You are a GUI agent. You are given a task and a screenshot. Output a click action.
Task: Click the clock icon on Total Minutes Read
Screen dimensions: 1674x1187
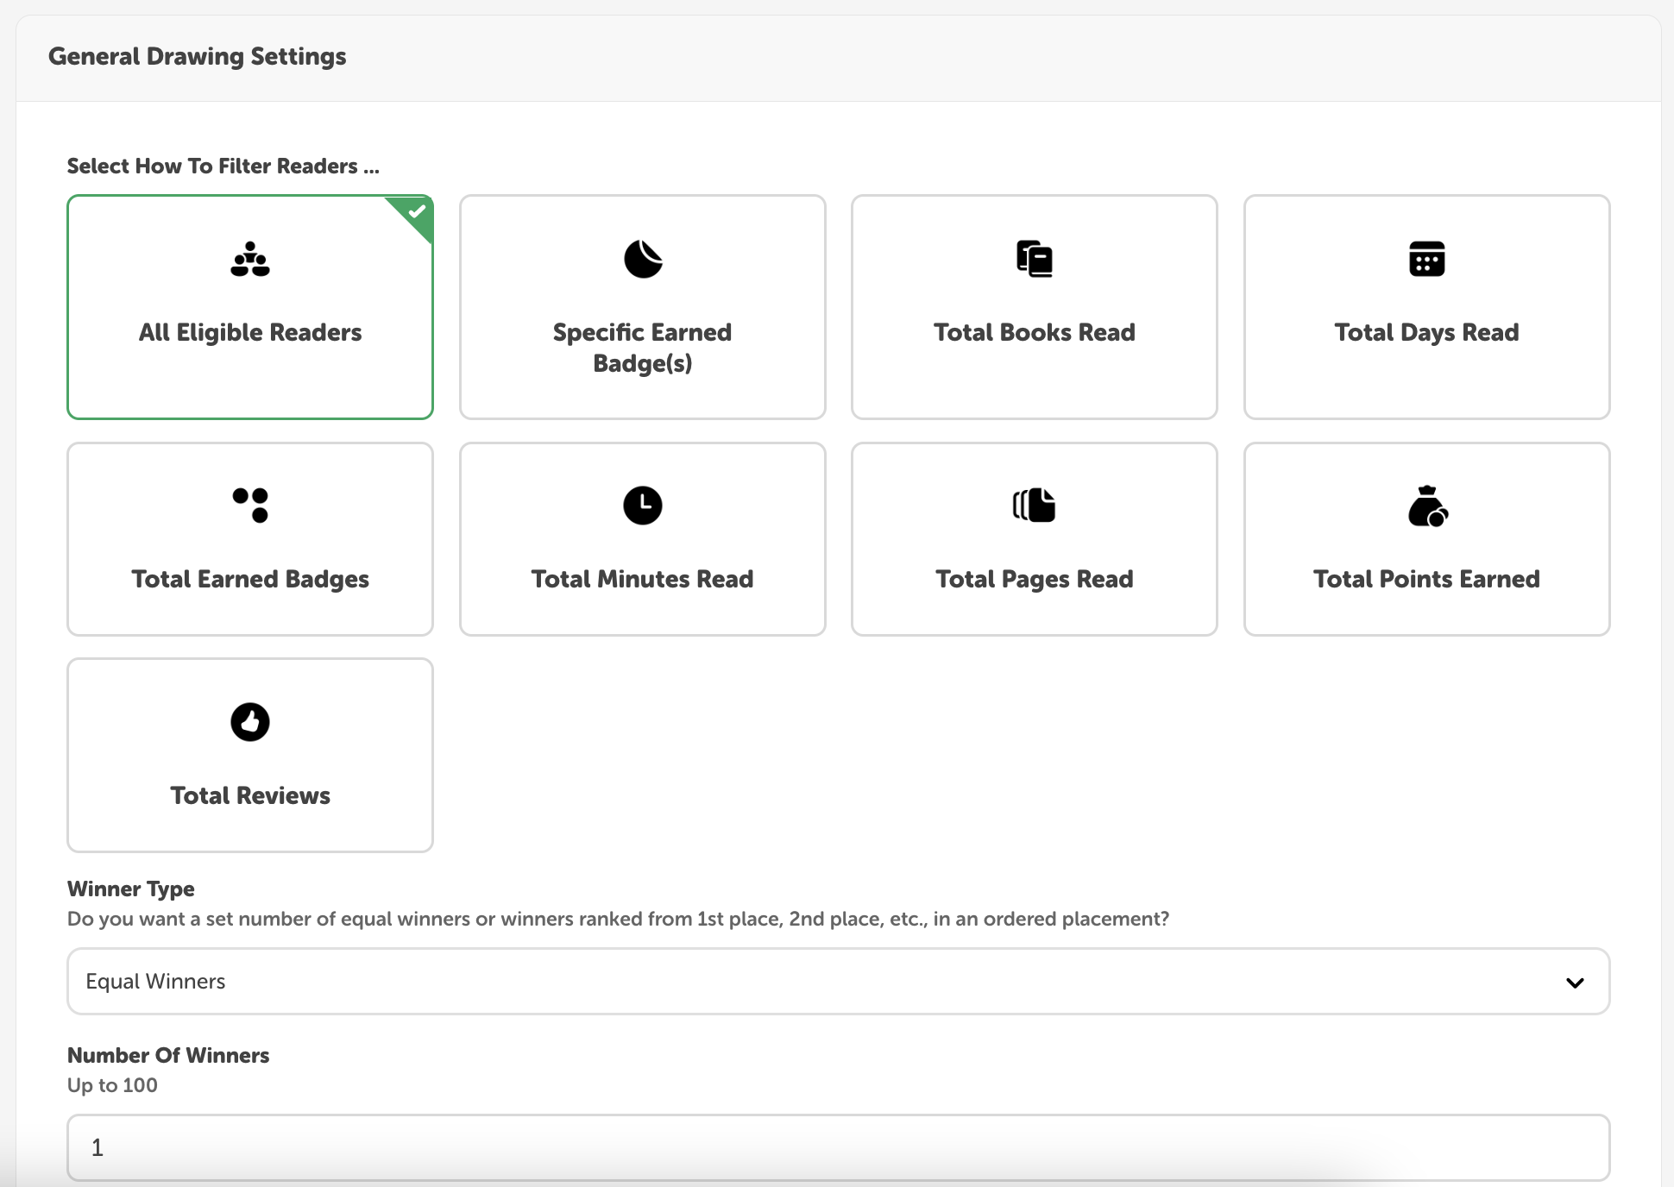pyautogui.click(x=642, y=505)
